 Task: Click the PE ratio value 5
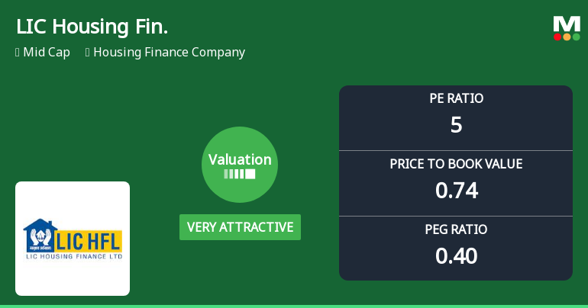point(456,124)
